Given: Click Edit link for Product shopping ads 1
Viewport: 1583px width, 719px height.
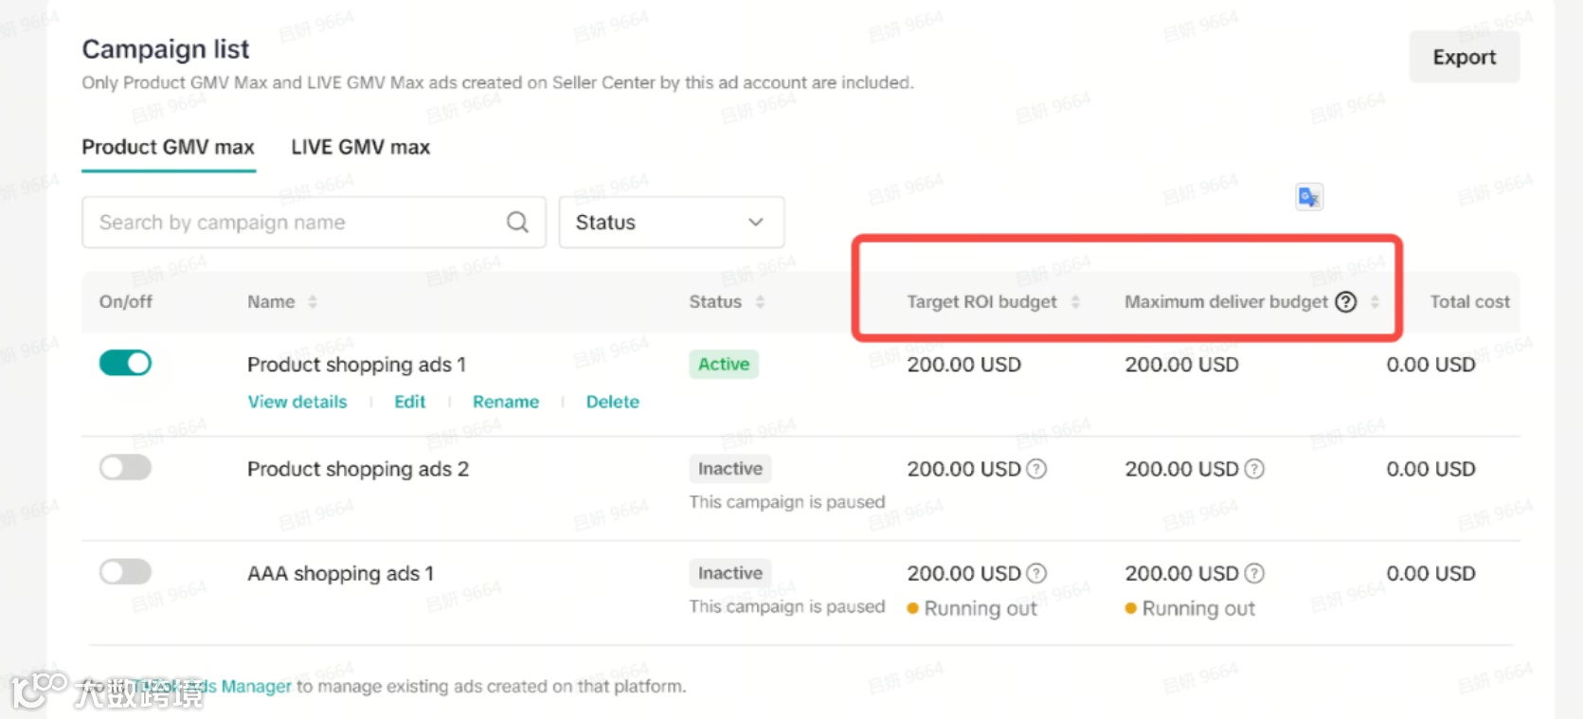Looking at the screenshot, I should 409,402.
